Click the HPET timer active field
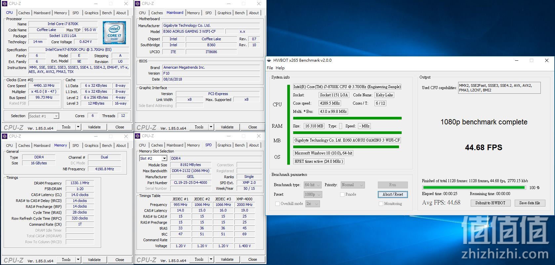The image size is (555, 265). tap(319, 161)
